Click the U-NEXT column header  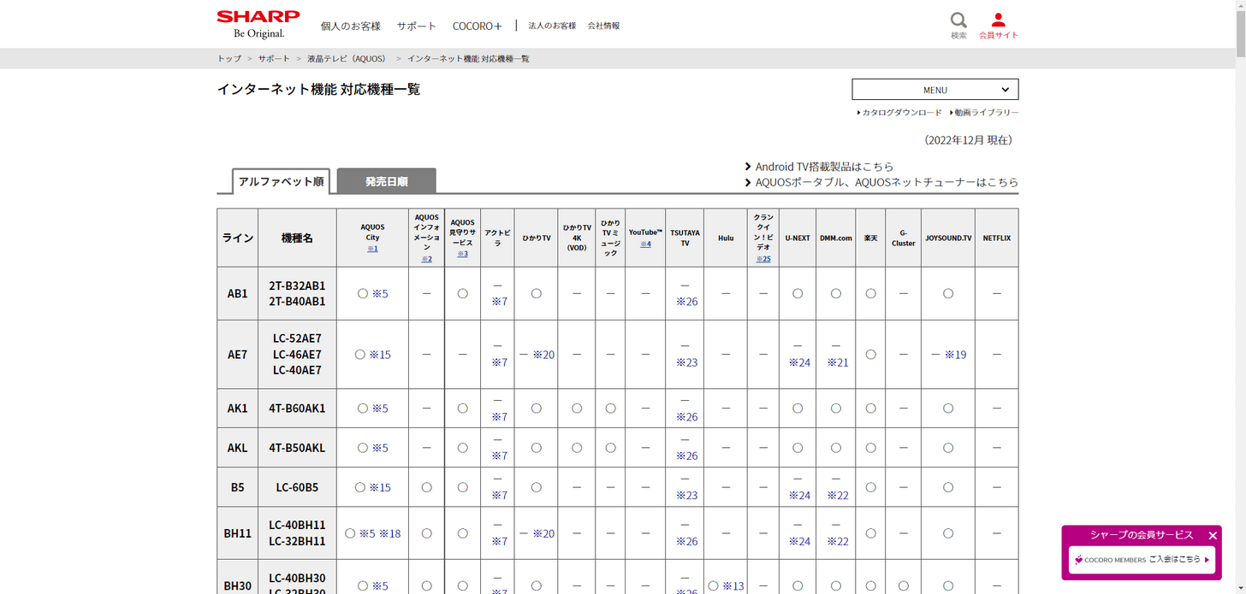coord(798,238)
